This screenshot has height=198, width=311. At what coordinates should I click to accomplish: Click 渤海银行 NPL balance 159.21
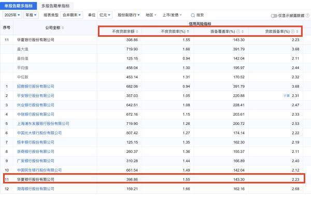tap(132, 189)
